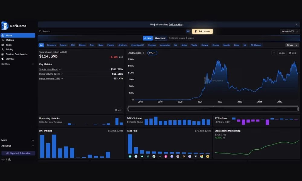Open Total Value Locked in DeFi link
Image resolution: width=302 pixels, height=181 pixels.
tap(53, 52)
